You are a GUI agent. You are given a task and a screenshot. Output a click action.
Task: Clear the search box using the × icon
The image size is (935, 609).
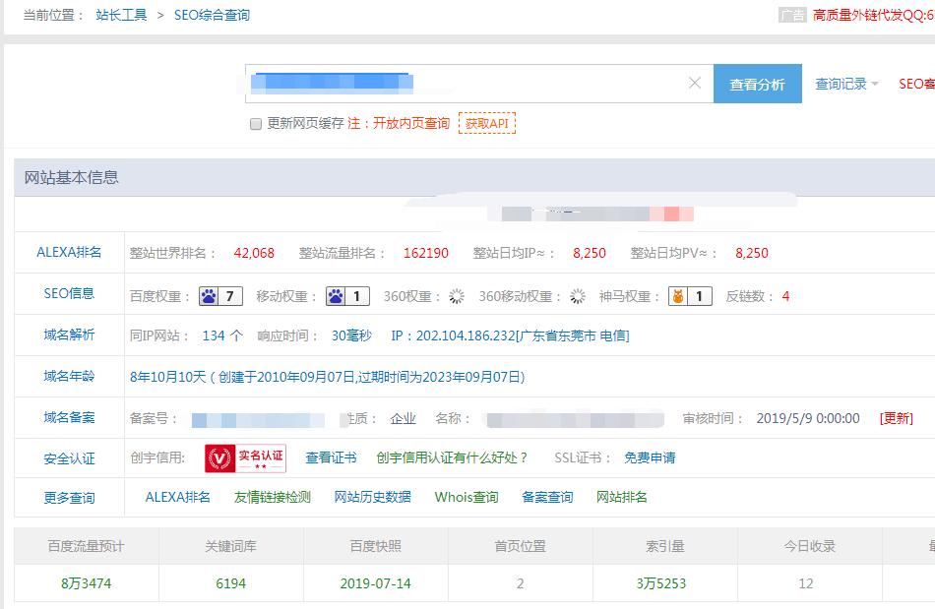(x=693, y=83)
